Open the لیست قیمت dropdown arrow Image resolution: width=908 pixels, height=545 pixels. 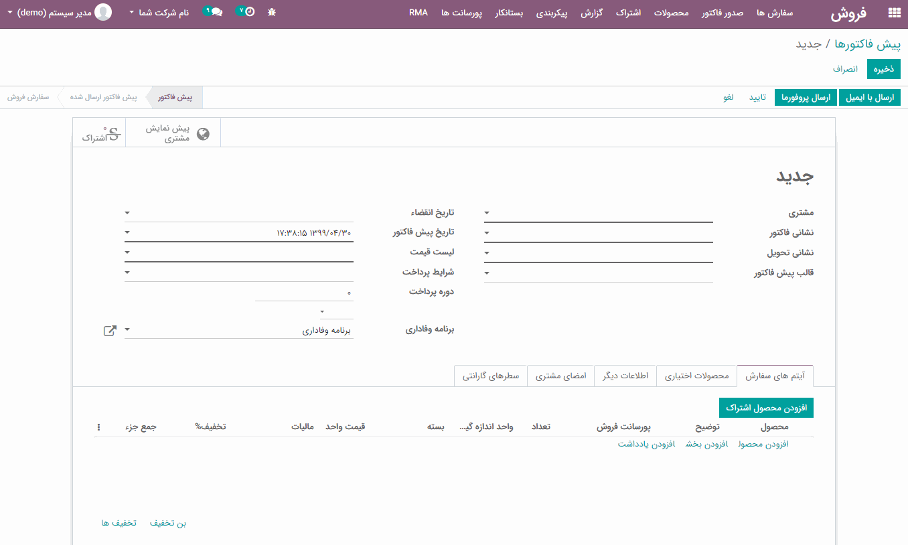pyautogui.click(x=127, y=252)
